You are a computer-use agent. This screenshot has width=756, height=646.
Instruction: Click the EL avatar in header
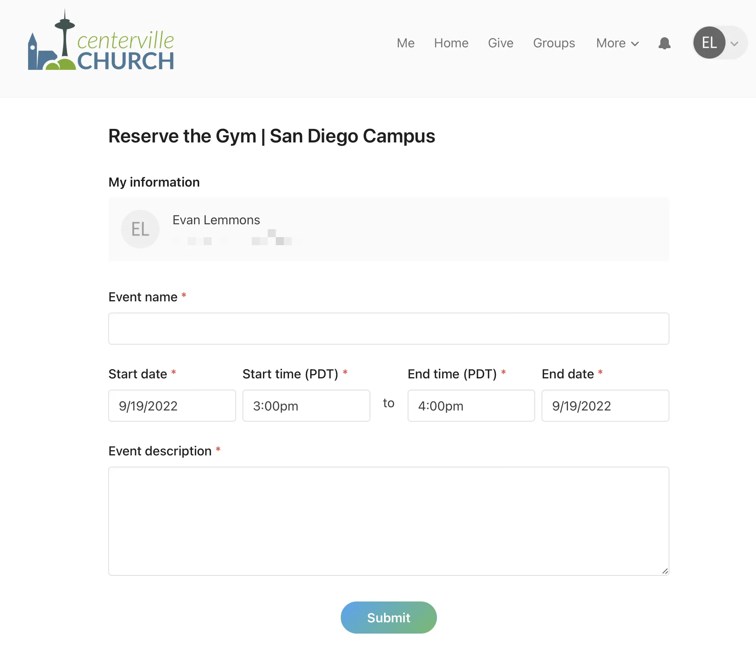point(709,43)
